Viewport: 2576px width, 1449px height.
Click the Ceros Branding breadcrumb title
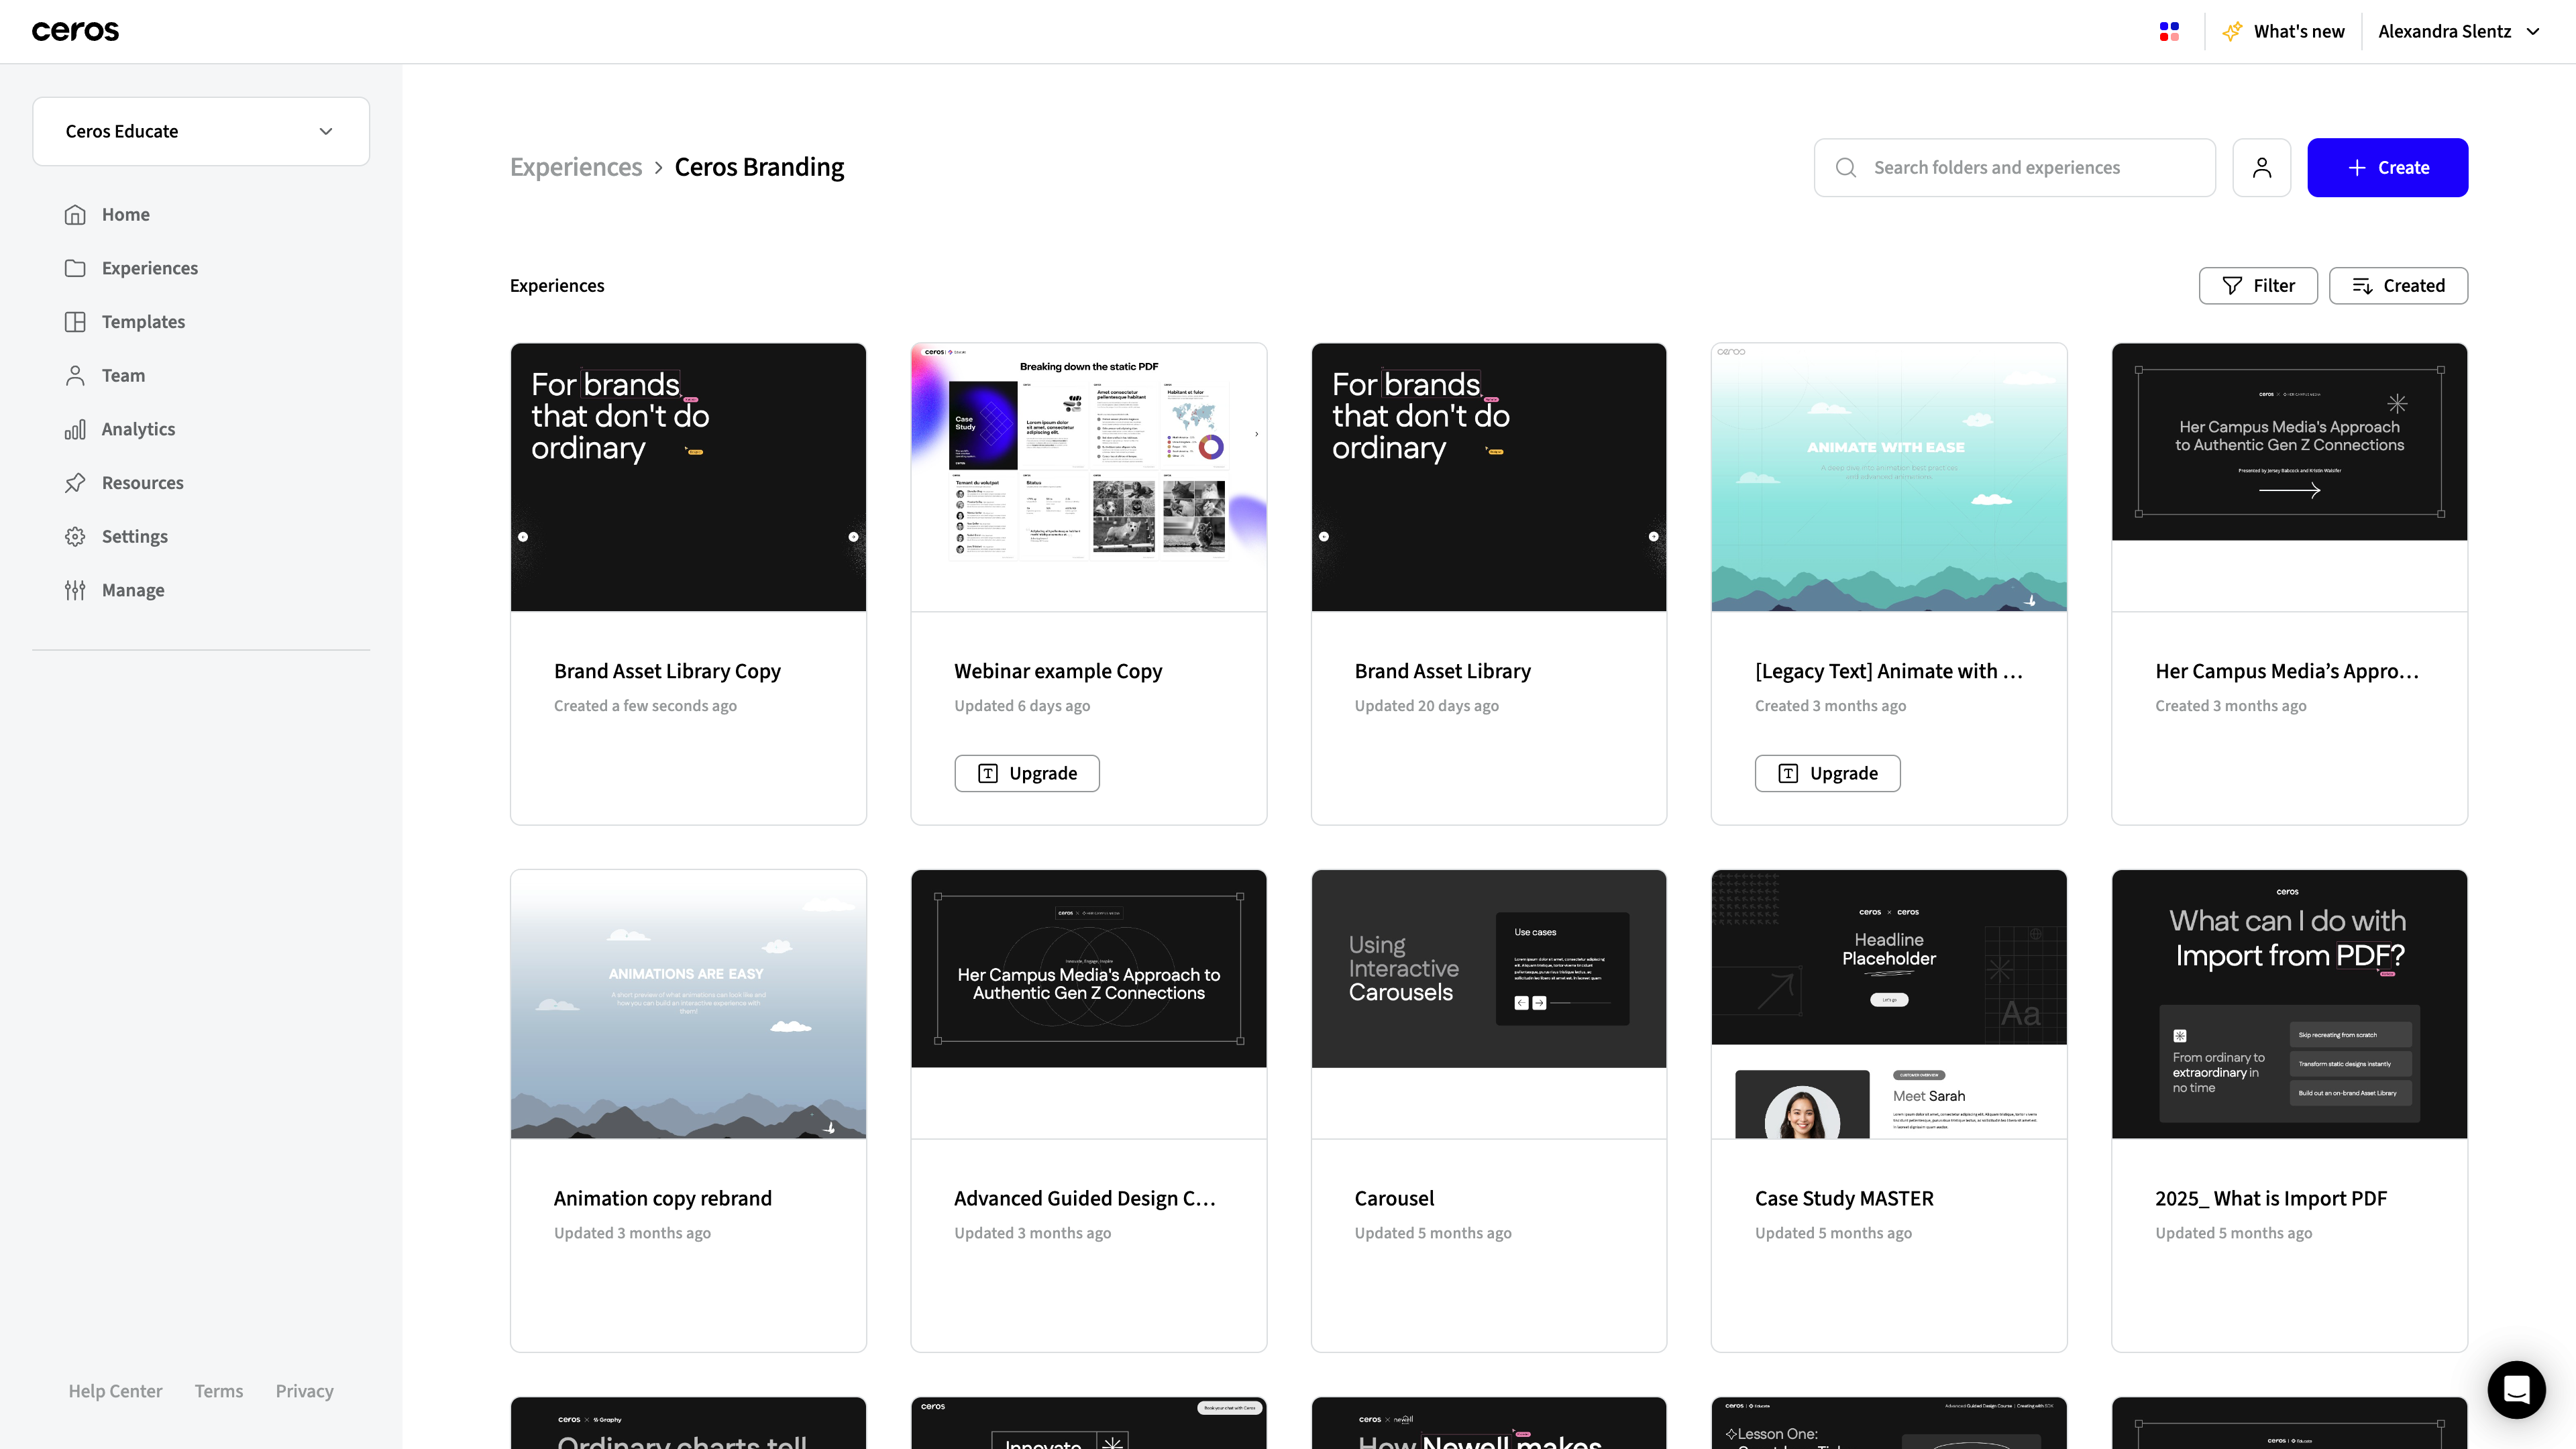pyautogui.click(x=759, y=167)
